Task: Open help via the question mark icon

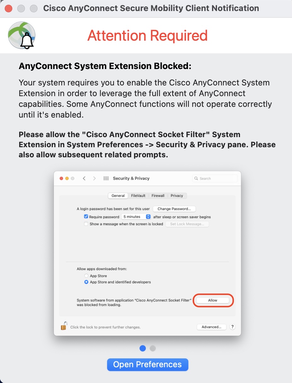Action: click(232, 327)
